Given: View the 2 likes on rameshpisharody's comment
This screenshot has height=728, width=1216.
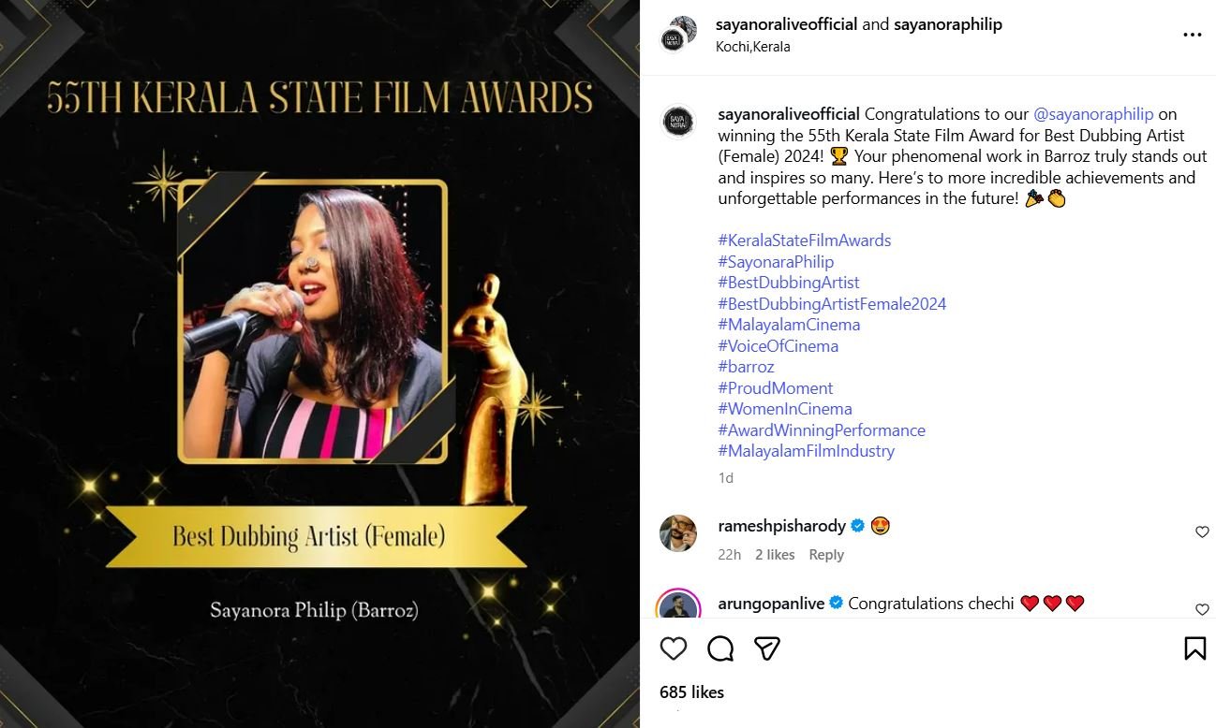Looking at the screenshot, I should point(775,554).
